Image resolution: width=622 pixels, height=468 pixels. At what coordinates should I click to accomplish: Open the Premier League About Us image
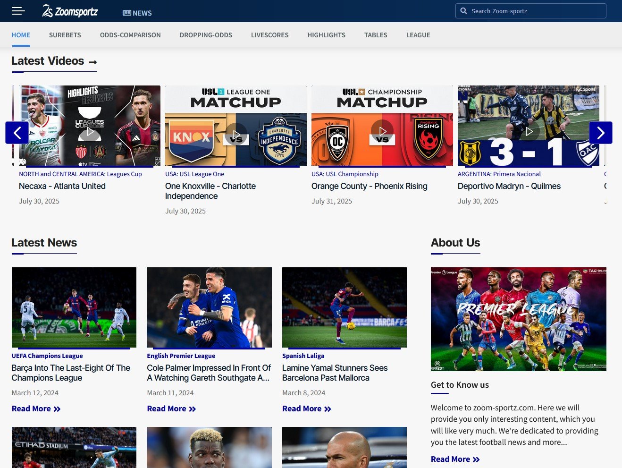click(x=519, y=319)
